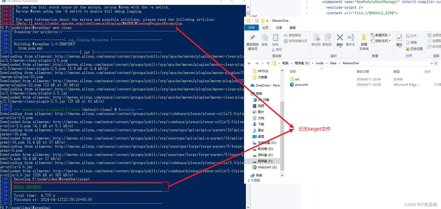This screenshot has width=441, height=209.
Task: Click the 属性 (Properties) checkmark icon
Action: point(399,38)
